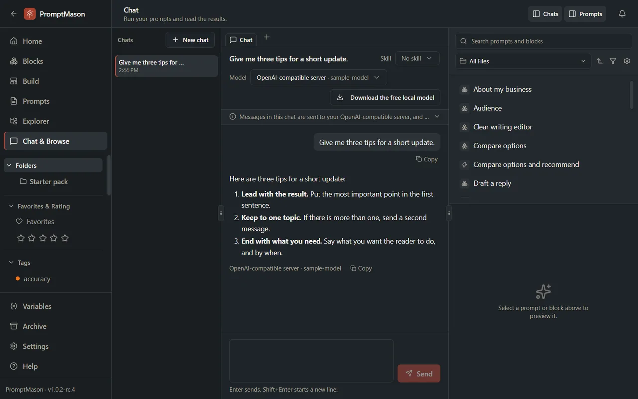Toggle the Chats panel button
Viewport: 638px width, 399px height.
545,14
